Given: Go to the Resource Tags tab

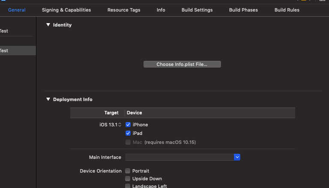Looking at the screenshot, I should pyautogui.click(x=124, y=10).
